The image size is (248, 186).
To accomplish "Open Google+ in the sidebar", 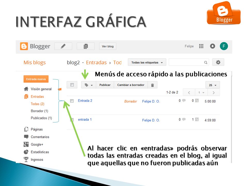I will pos(37,144).
